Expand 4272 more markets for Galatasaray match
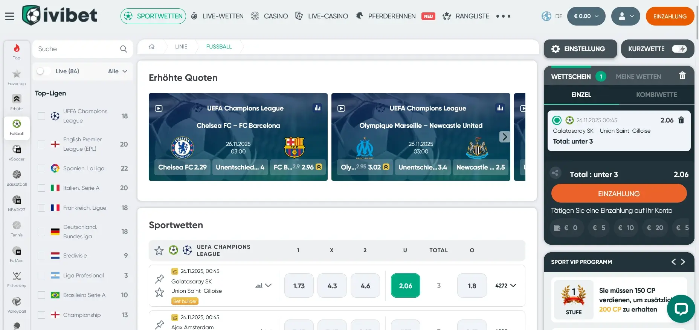Viewport: 699px width, 330px height. coord(505,286)
